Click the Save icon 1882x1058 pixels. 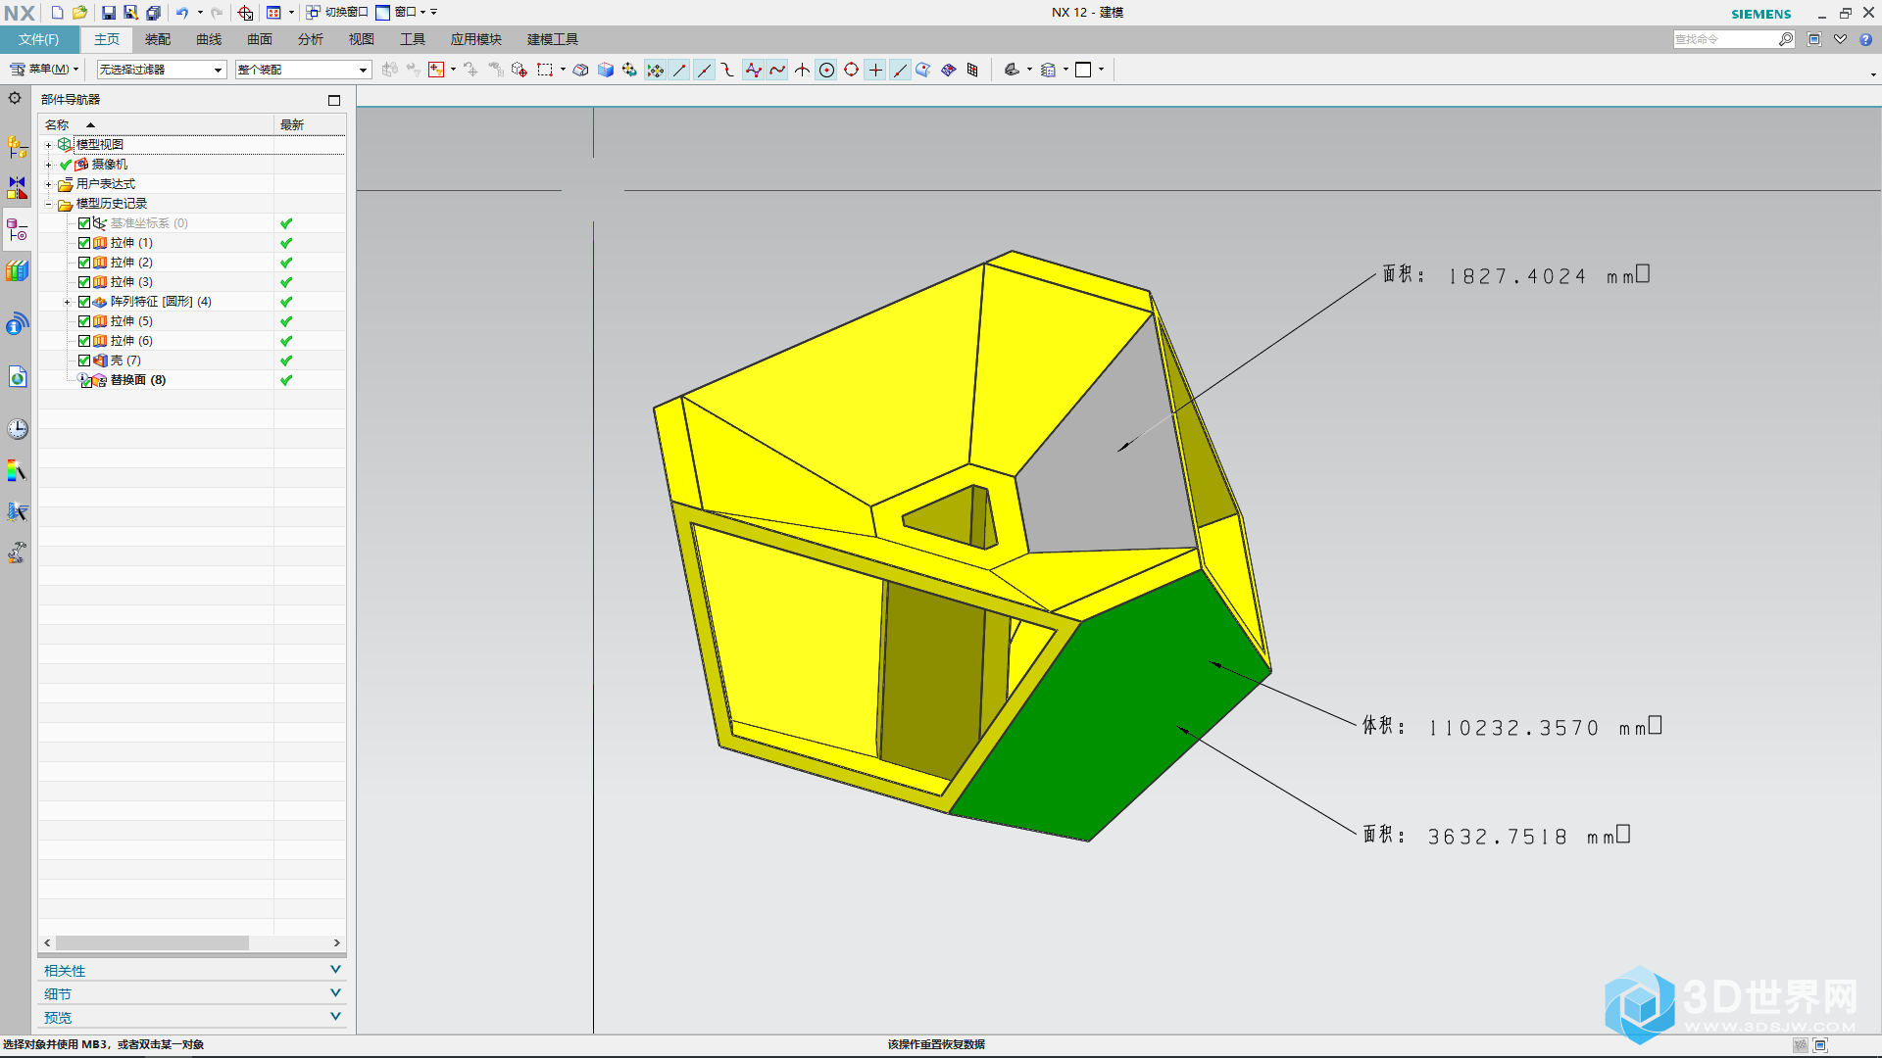pos(108,13)
